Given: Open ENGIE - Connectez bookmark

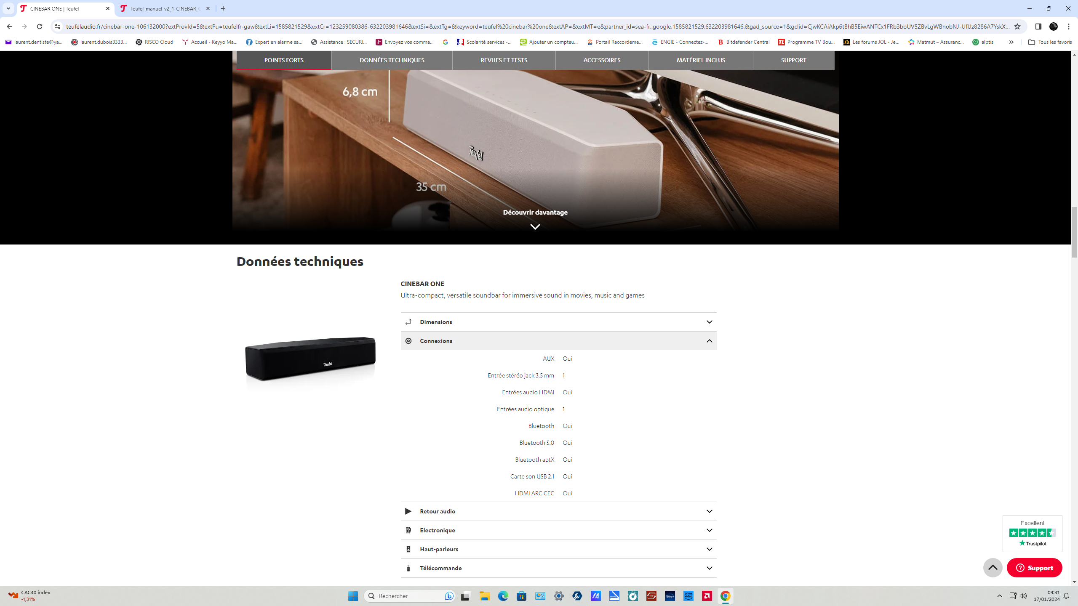Looking at the screenshot, I should tap(680, 42).
